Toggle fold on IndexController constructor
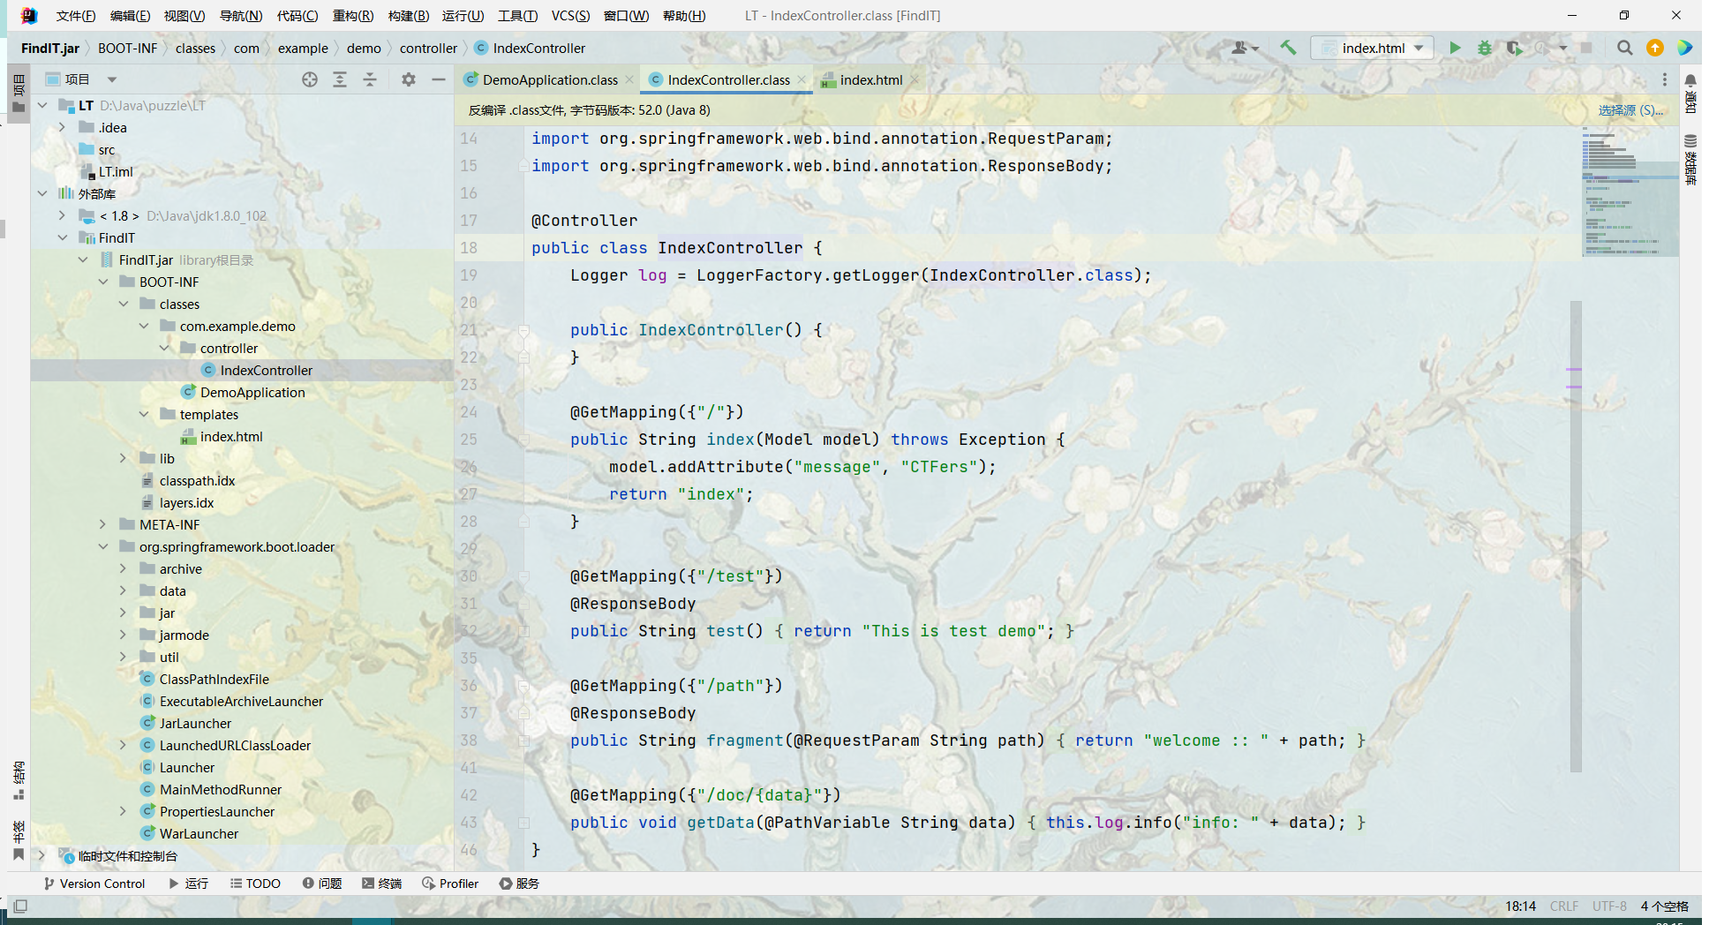This screenshot has height=925, width=1709. point(523,330)
